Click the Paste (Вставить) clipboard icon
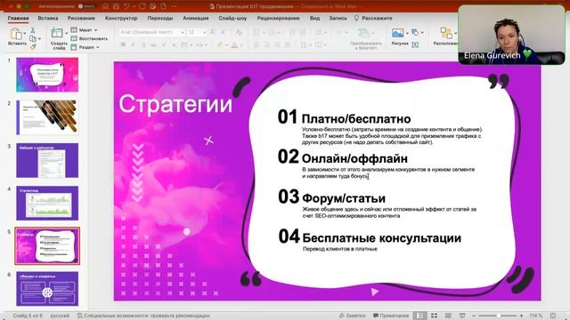The height and width of the screenshot is (320, 570). coord(16,34)
